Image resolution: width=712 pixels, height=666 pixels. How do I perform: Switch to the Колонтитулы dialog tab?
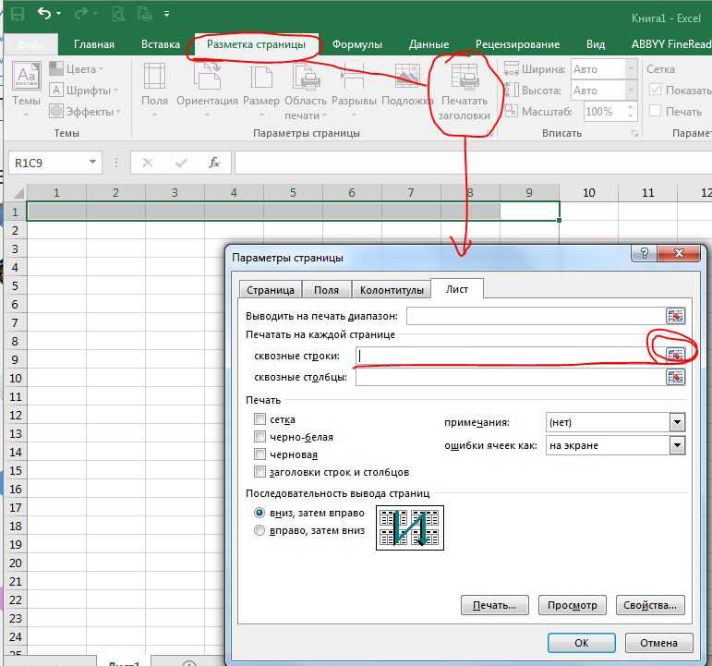[392, 290]
